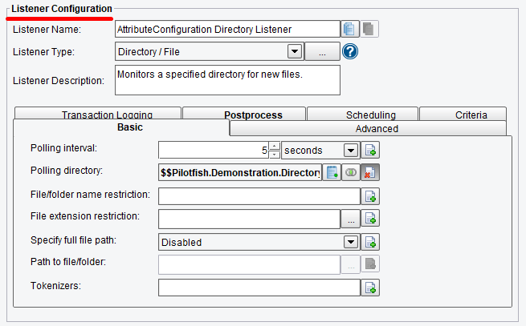
Task: Click the green oval icon beside Polling directory
Action: (x=352, y=172)
